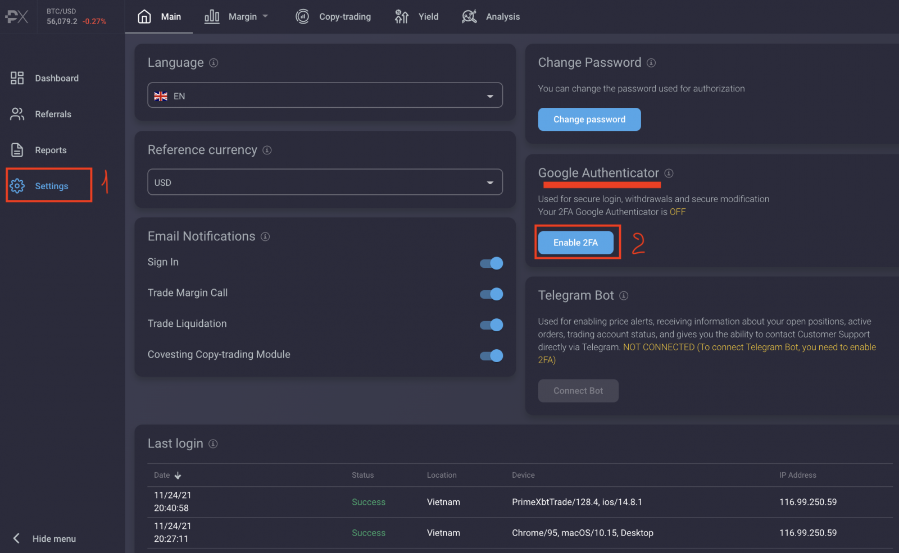Select the Referrals sidebar icon
This screenshot has width=899, height=553.
(17, 114)
